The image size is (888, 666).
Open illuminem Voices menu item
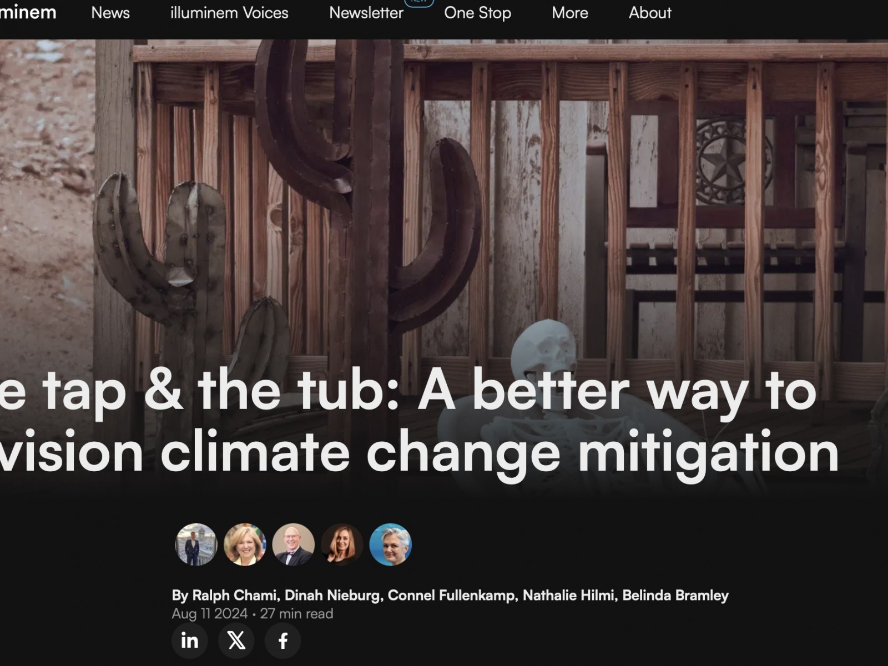[229, 13]
